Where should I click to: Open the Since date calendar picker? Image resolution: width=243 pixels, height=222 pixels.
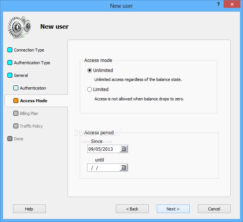[123, 149]
